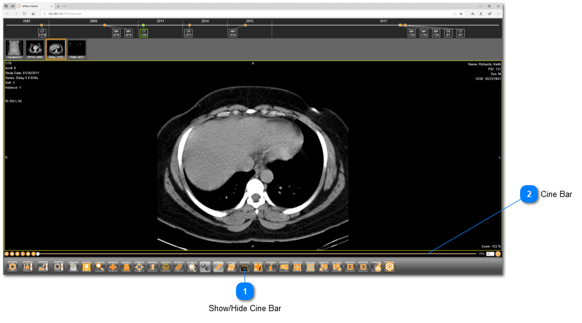Open the browser more options menu

coord(498,14)
